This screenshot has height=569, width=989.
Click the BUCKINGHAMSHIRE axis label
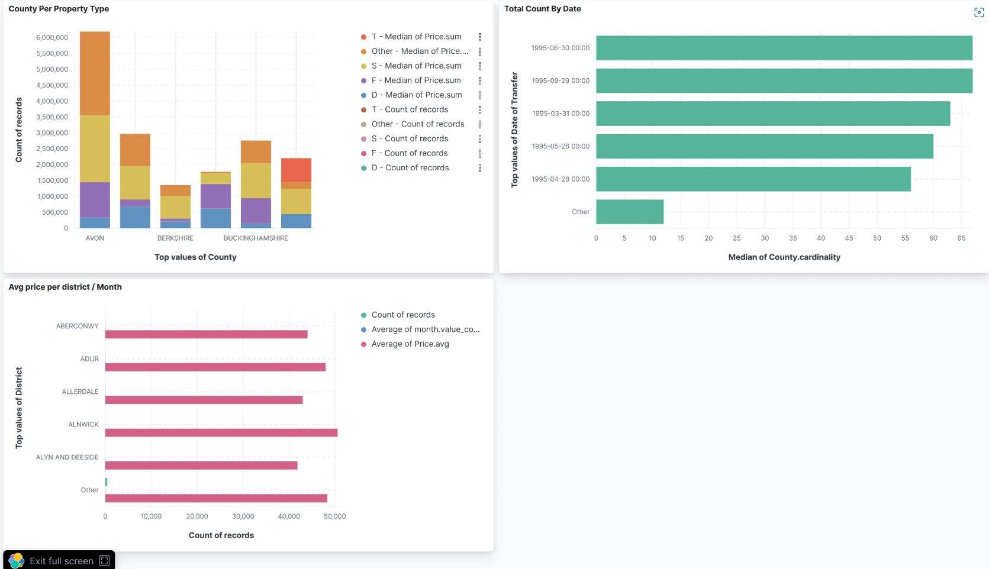pyautogui.click(x=256, y=238)
